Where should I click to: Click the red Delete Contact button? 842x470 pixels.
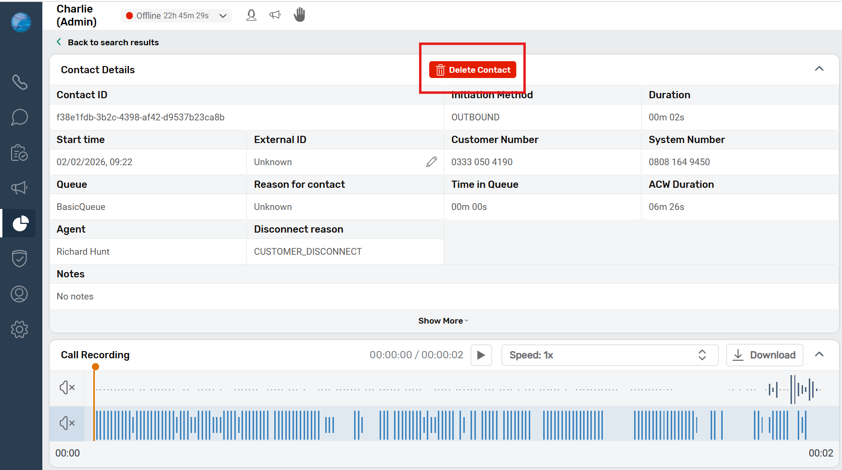472,70
